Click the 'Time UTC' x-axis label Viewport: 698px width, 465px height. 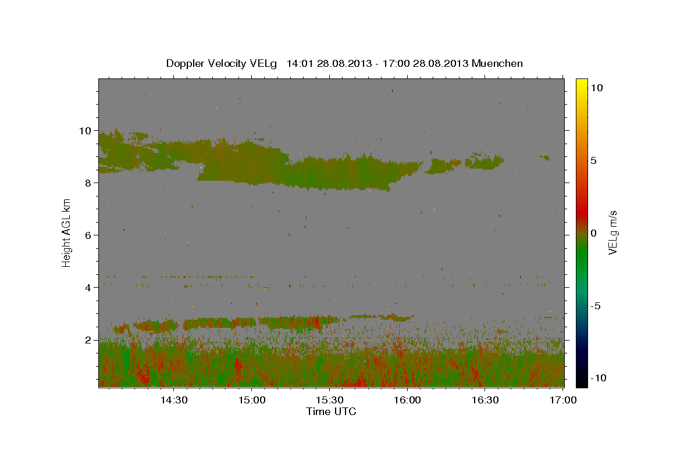[x=331, y=412]
